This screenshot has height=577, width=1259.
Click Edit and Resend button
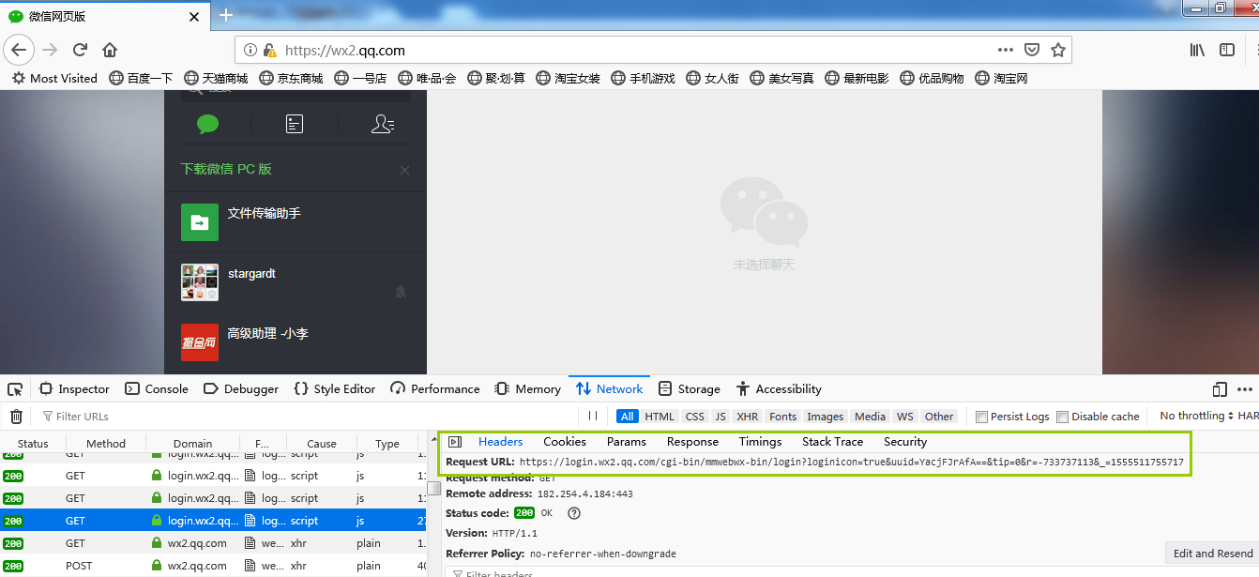[x=1212, y=554]
